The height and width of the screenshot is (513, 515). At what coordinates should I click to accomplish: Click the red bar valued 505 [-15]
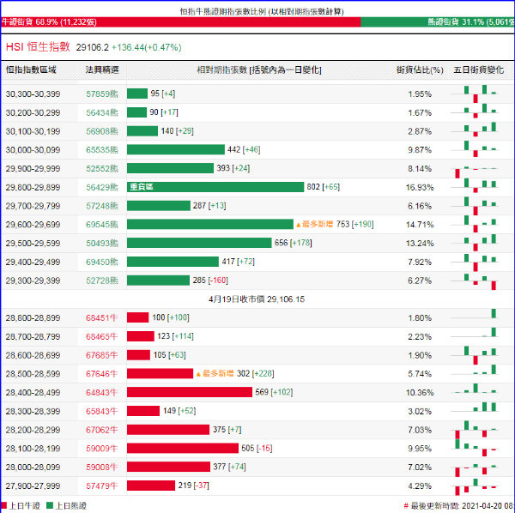pos(183,448)
